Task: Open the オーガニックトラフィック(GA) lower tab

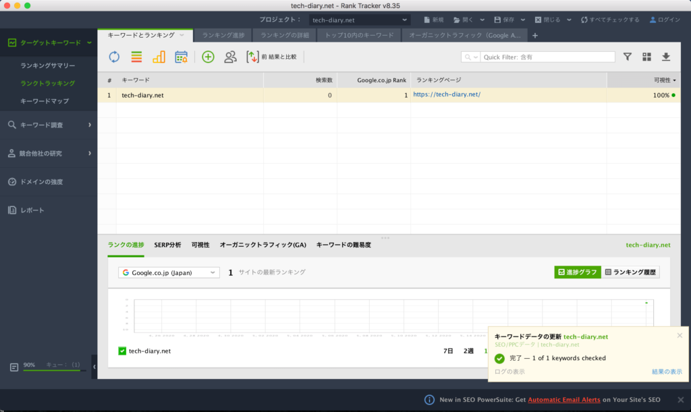Action: click(x=262, y=245)
